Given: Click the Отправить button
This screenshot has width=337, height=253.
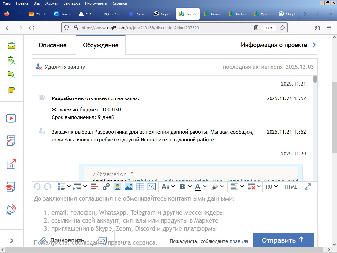Looking at the screenshot, I should point(283,240).
